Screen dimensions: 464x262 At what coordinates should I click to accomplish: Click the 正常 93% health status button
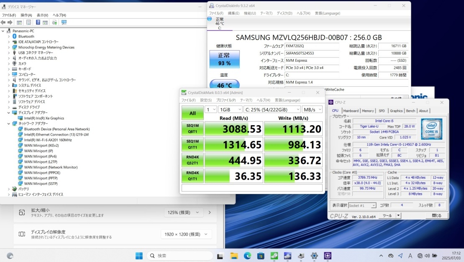coord(224,59)
